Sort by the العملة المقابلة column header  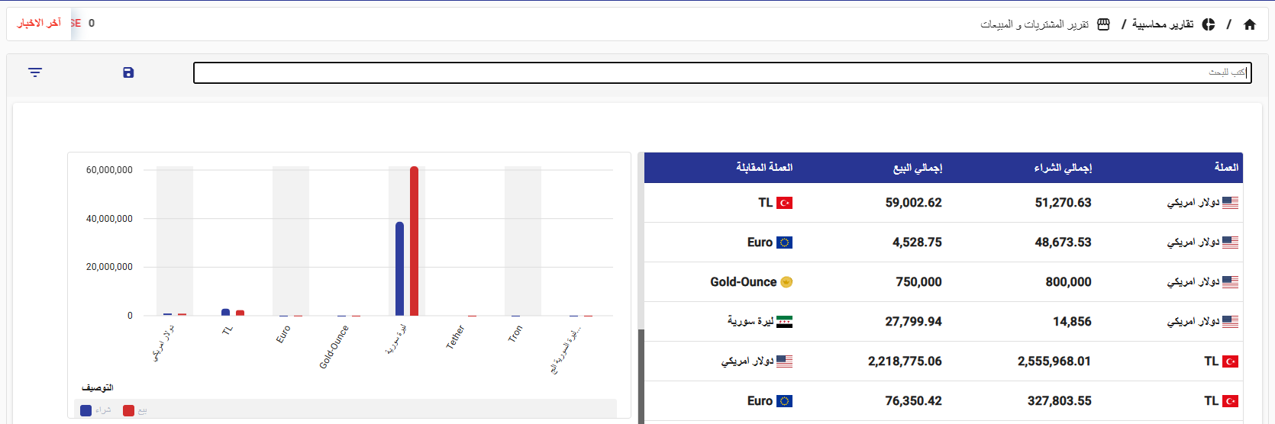(x=764, y=168)
